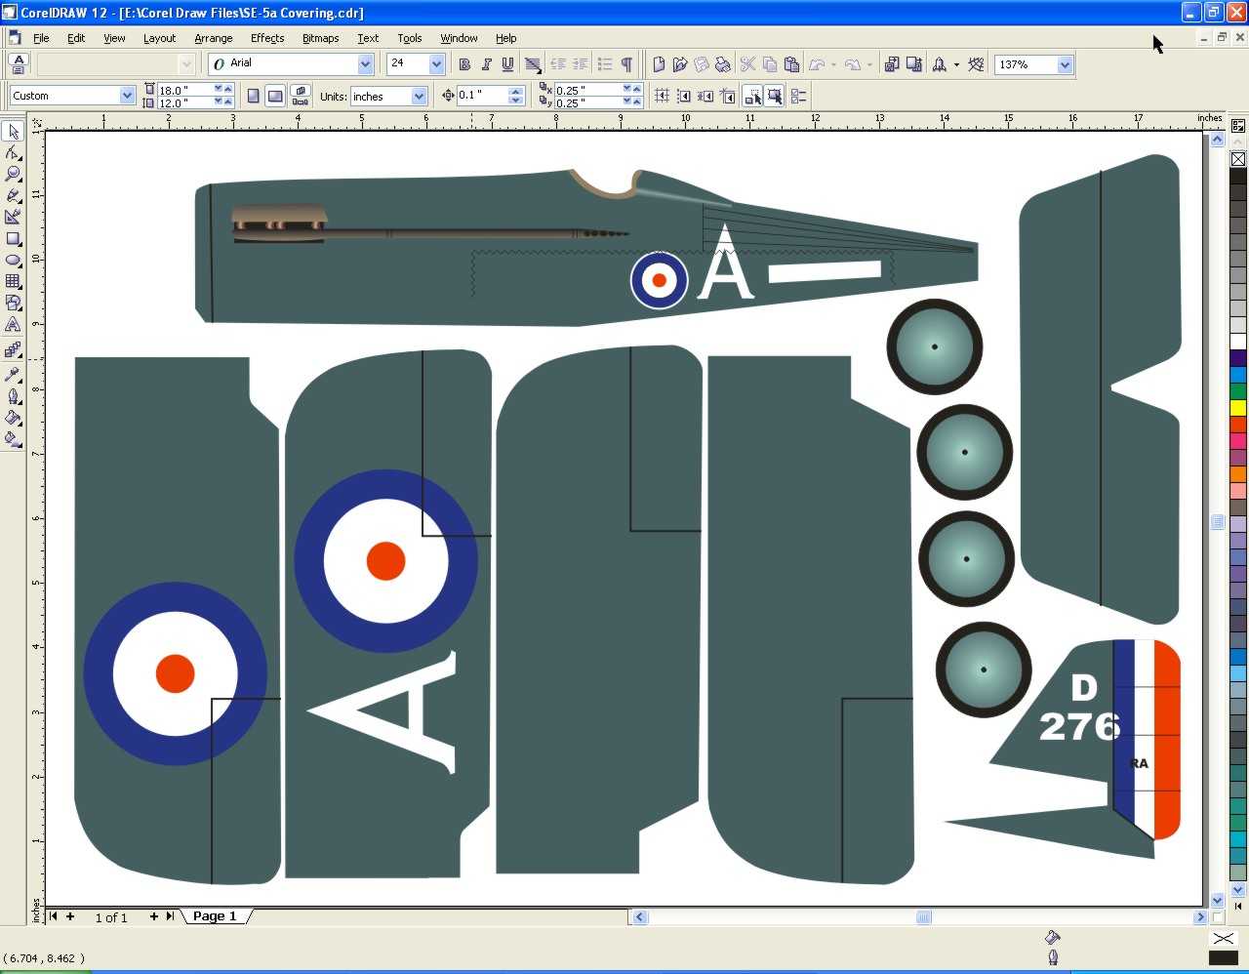Viewport: 1249px width, 974px height.
Task: Click the horizontal scrollbar thumb
Action: point(924,917)
